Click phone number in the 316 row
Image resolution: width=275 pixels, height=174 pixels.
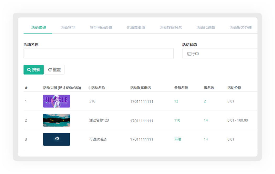click(141, 102)
